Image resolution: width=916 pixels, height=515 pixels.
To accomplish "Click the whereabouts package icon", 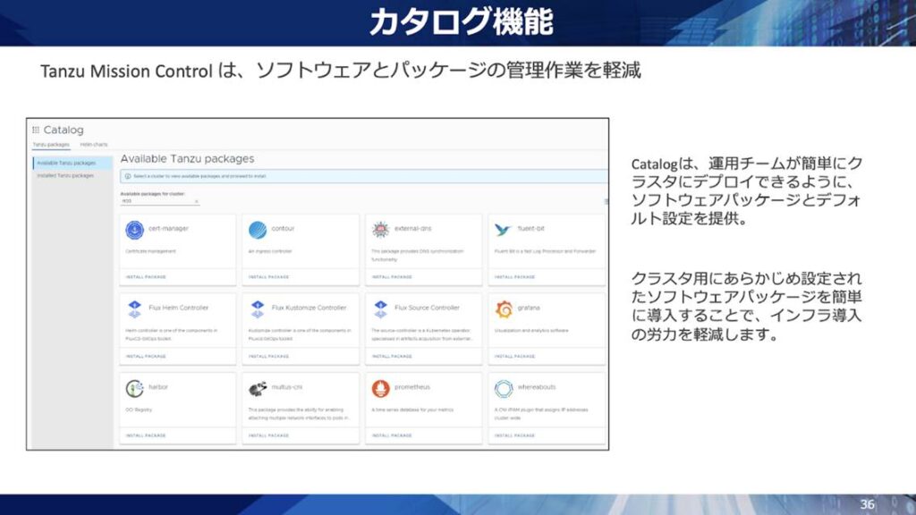I will coord(503,388).
